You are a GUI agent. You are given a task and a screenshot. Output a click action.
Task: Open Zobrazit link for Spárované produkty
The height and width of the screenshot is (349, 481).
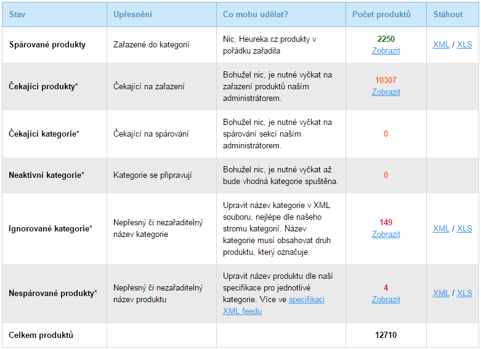tap(386, 50)
